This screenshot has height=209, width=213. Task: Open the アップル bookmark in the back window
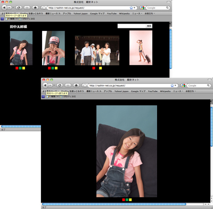click(x=67, y=13)
